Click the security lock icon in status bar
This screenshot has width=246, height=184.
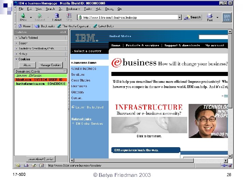click(230, 165)
